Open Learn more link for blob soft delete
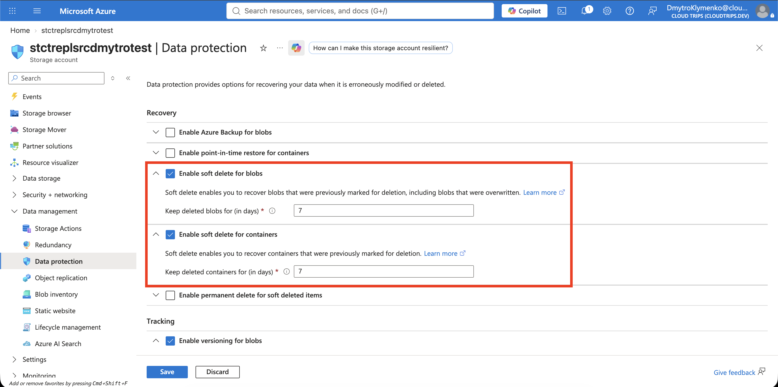This screenshot has width=778, height=387. click(x=544, y=192)
